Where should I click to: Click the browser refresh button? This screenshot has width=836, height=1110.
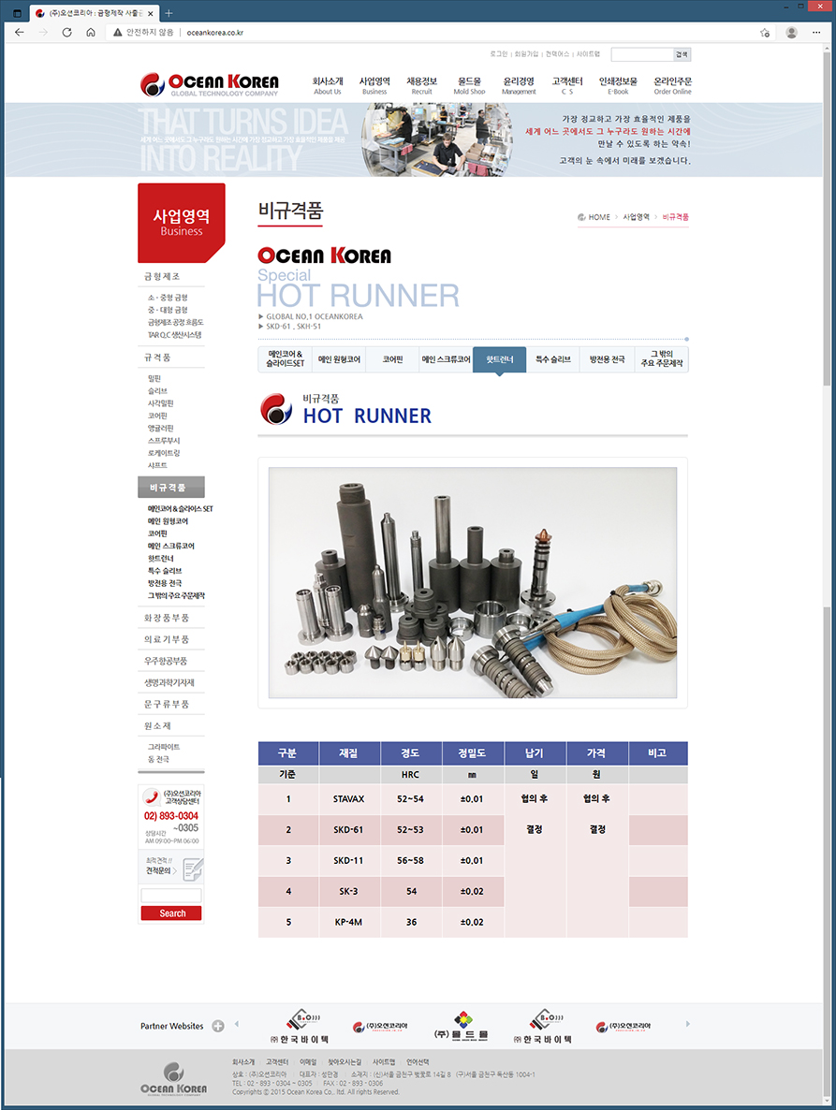(x=66, y=32)
